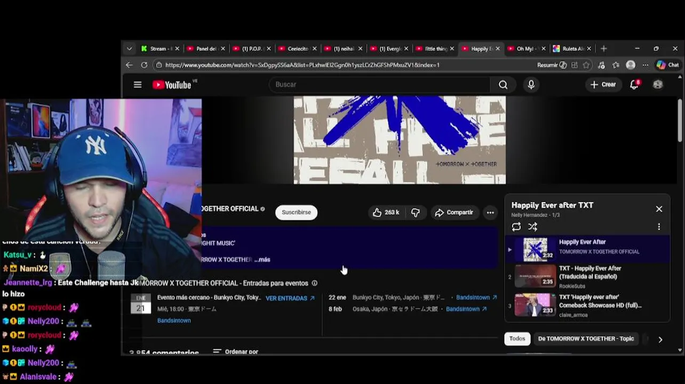The image size is (685, 384).
Task: Open YouTube notifications bell
Action: point(634,84)
